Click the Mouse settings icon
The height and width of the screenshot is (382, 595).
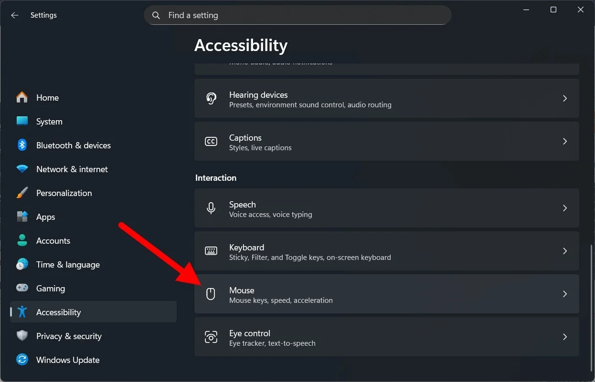click(x=211, y=294)
